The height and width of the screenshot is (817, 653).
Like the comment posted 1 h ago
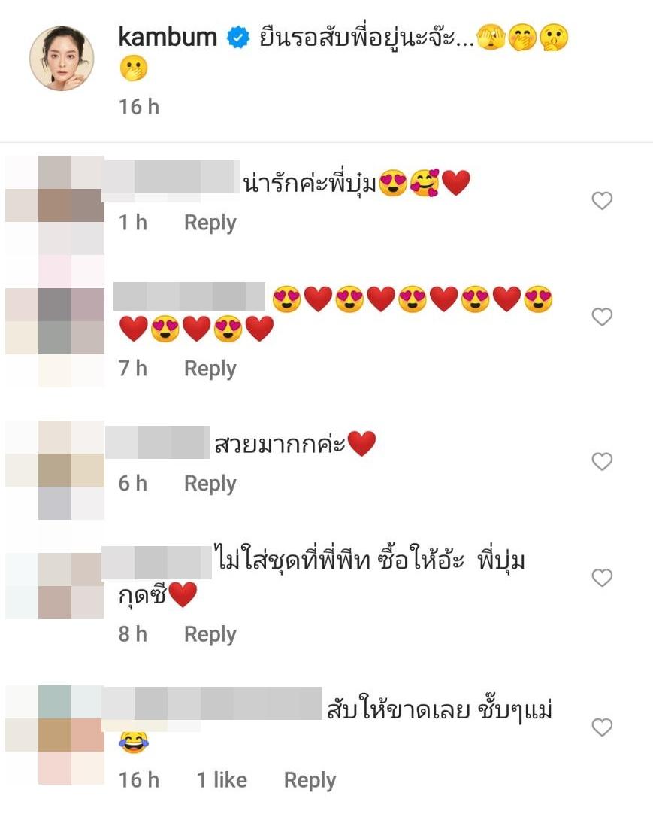tap(602, 201)
